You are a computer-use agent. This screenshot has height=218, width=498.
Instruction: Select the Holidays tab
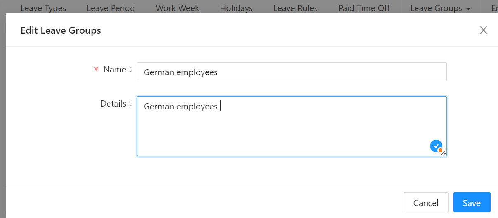(x=236, y=8)
